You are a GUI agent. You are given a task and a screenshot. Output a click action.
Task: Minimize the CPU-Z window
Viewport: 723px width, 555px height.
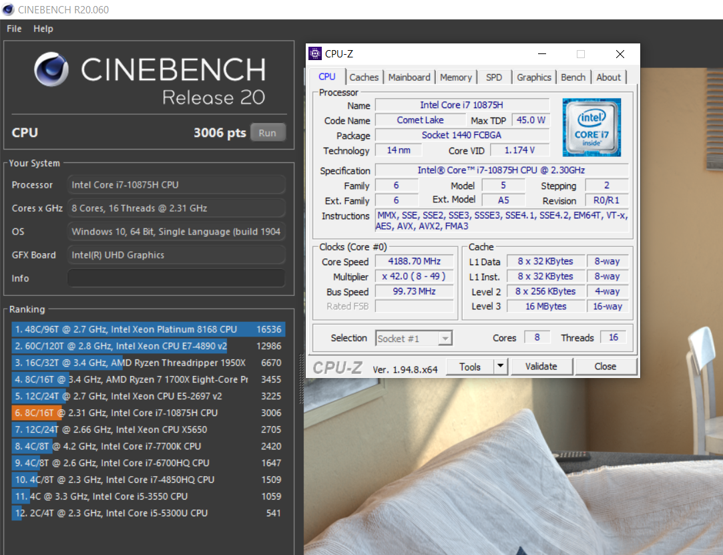click(542, 54)
